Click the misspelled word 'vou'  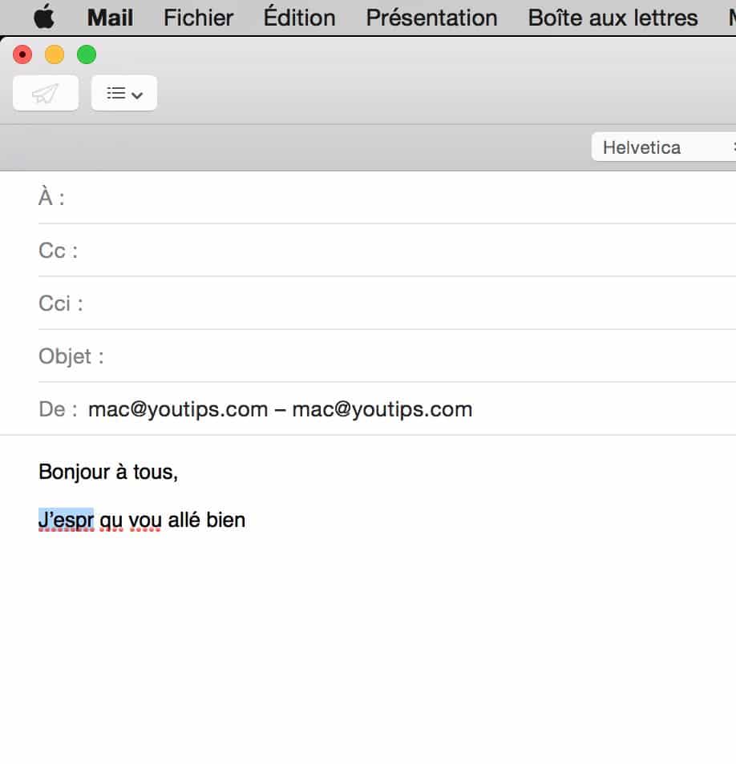pyautogui.click(x=145, y=521)
